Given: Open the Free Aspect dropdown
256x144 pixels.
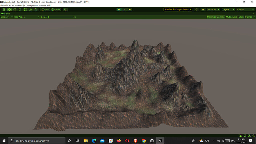Looking at the screenshot, I should [x=26, y=17].
